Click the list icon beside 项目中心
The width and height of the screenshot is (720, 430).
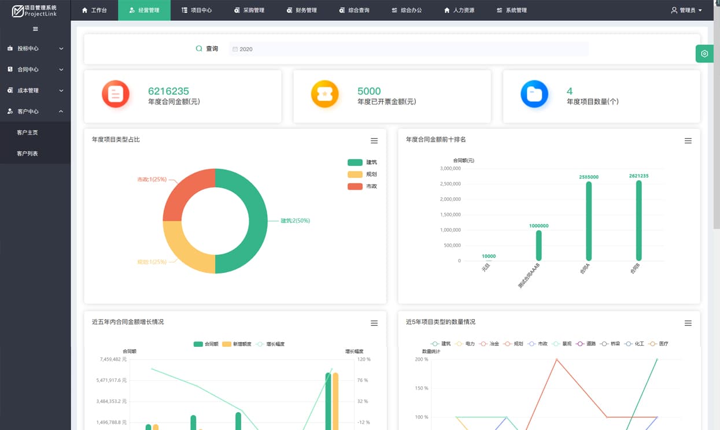[184, 10]
